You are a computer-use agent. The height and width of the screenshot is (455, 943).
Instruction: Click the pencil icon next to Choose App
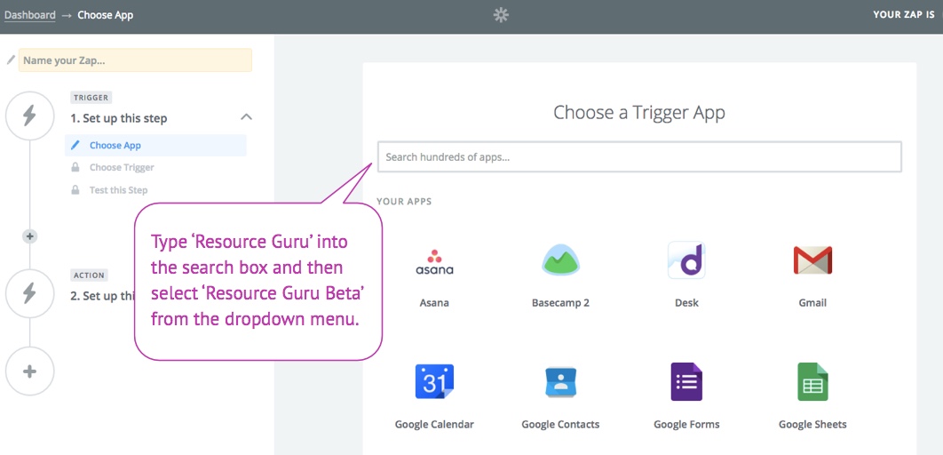tap(75, 145)
